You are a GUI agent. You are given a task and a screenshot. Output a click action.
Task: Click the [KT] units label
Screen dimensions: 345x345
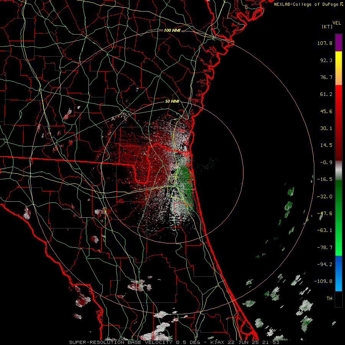327,26
